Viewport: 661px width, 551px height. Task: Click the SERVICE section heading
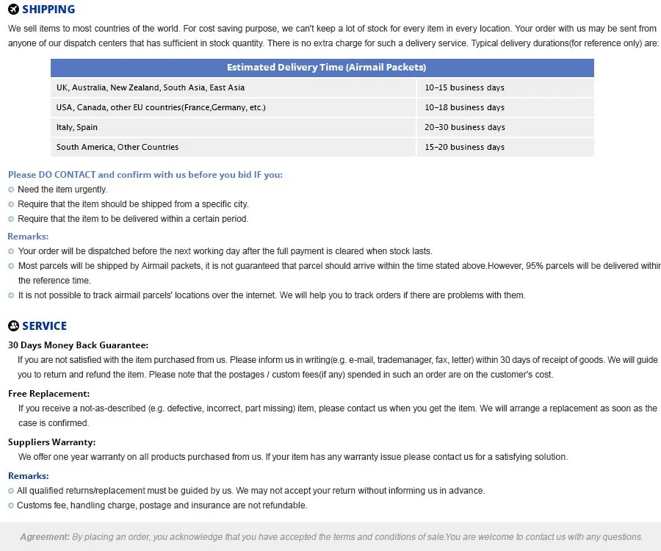pos(44,326)
